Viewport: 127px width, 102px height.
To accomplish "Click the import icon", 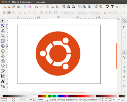I will pyautogui.click(x=25, y=7).
